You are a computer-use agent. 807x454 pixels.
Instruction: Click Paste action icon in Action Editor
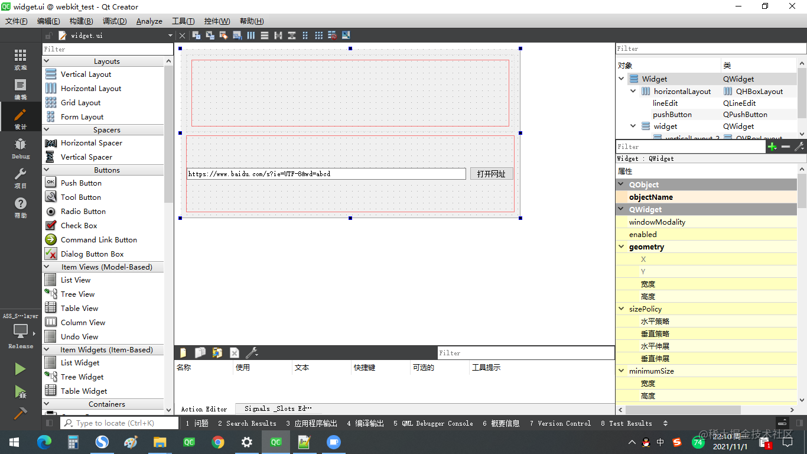(217, 353)
